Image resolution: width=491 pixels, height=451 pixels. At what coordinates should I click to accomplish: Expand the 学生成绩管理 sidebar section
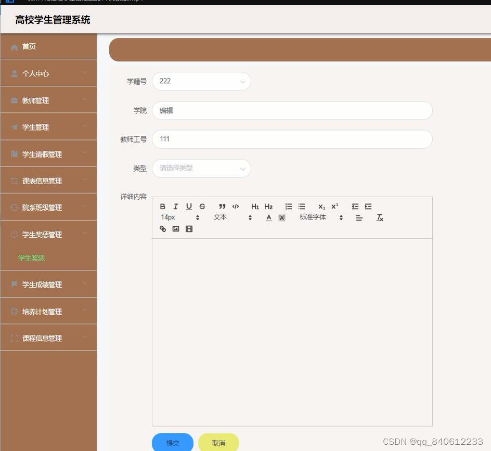point(49,285)
